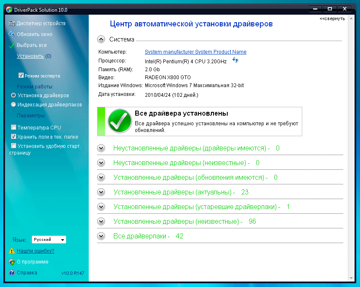Click the refresh arrows icon beside Обновить окно
The height and width of the screenshot is (287, 360).
point(11,34)
